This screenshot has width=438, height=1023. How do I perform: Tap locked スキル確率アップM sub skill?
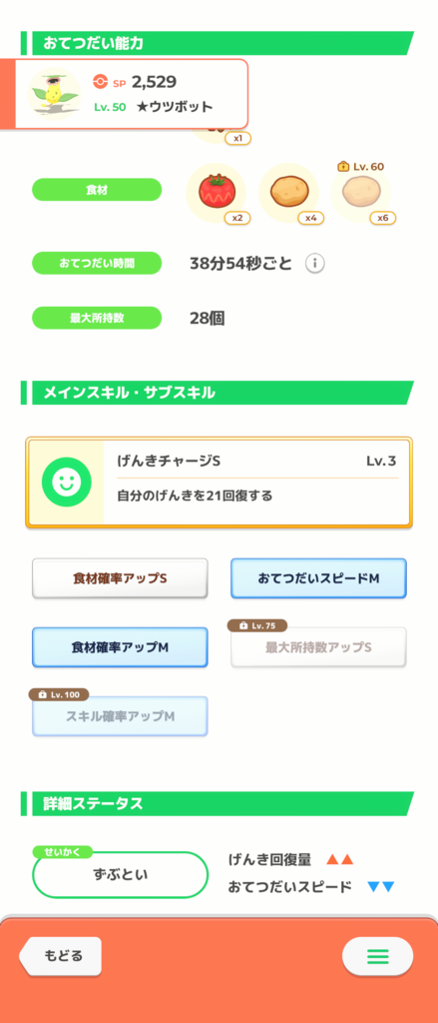click(120, 716)
